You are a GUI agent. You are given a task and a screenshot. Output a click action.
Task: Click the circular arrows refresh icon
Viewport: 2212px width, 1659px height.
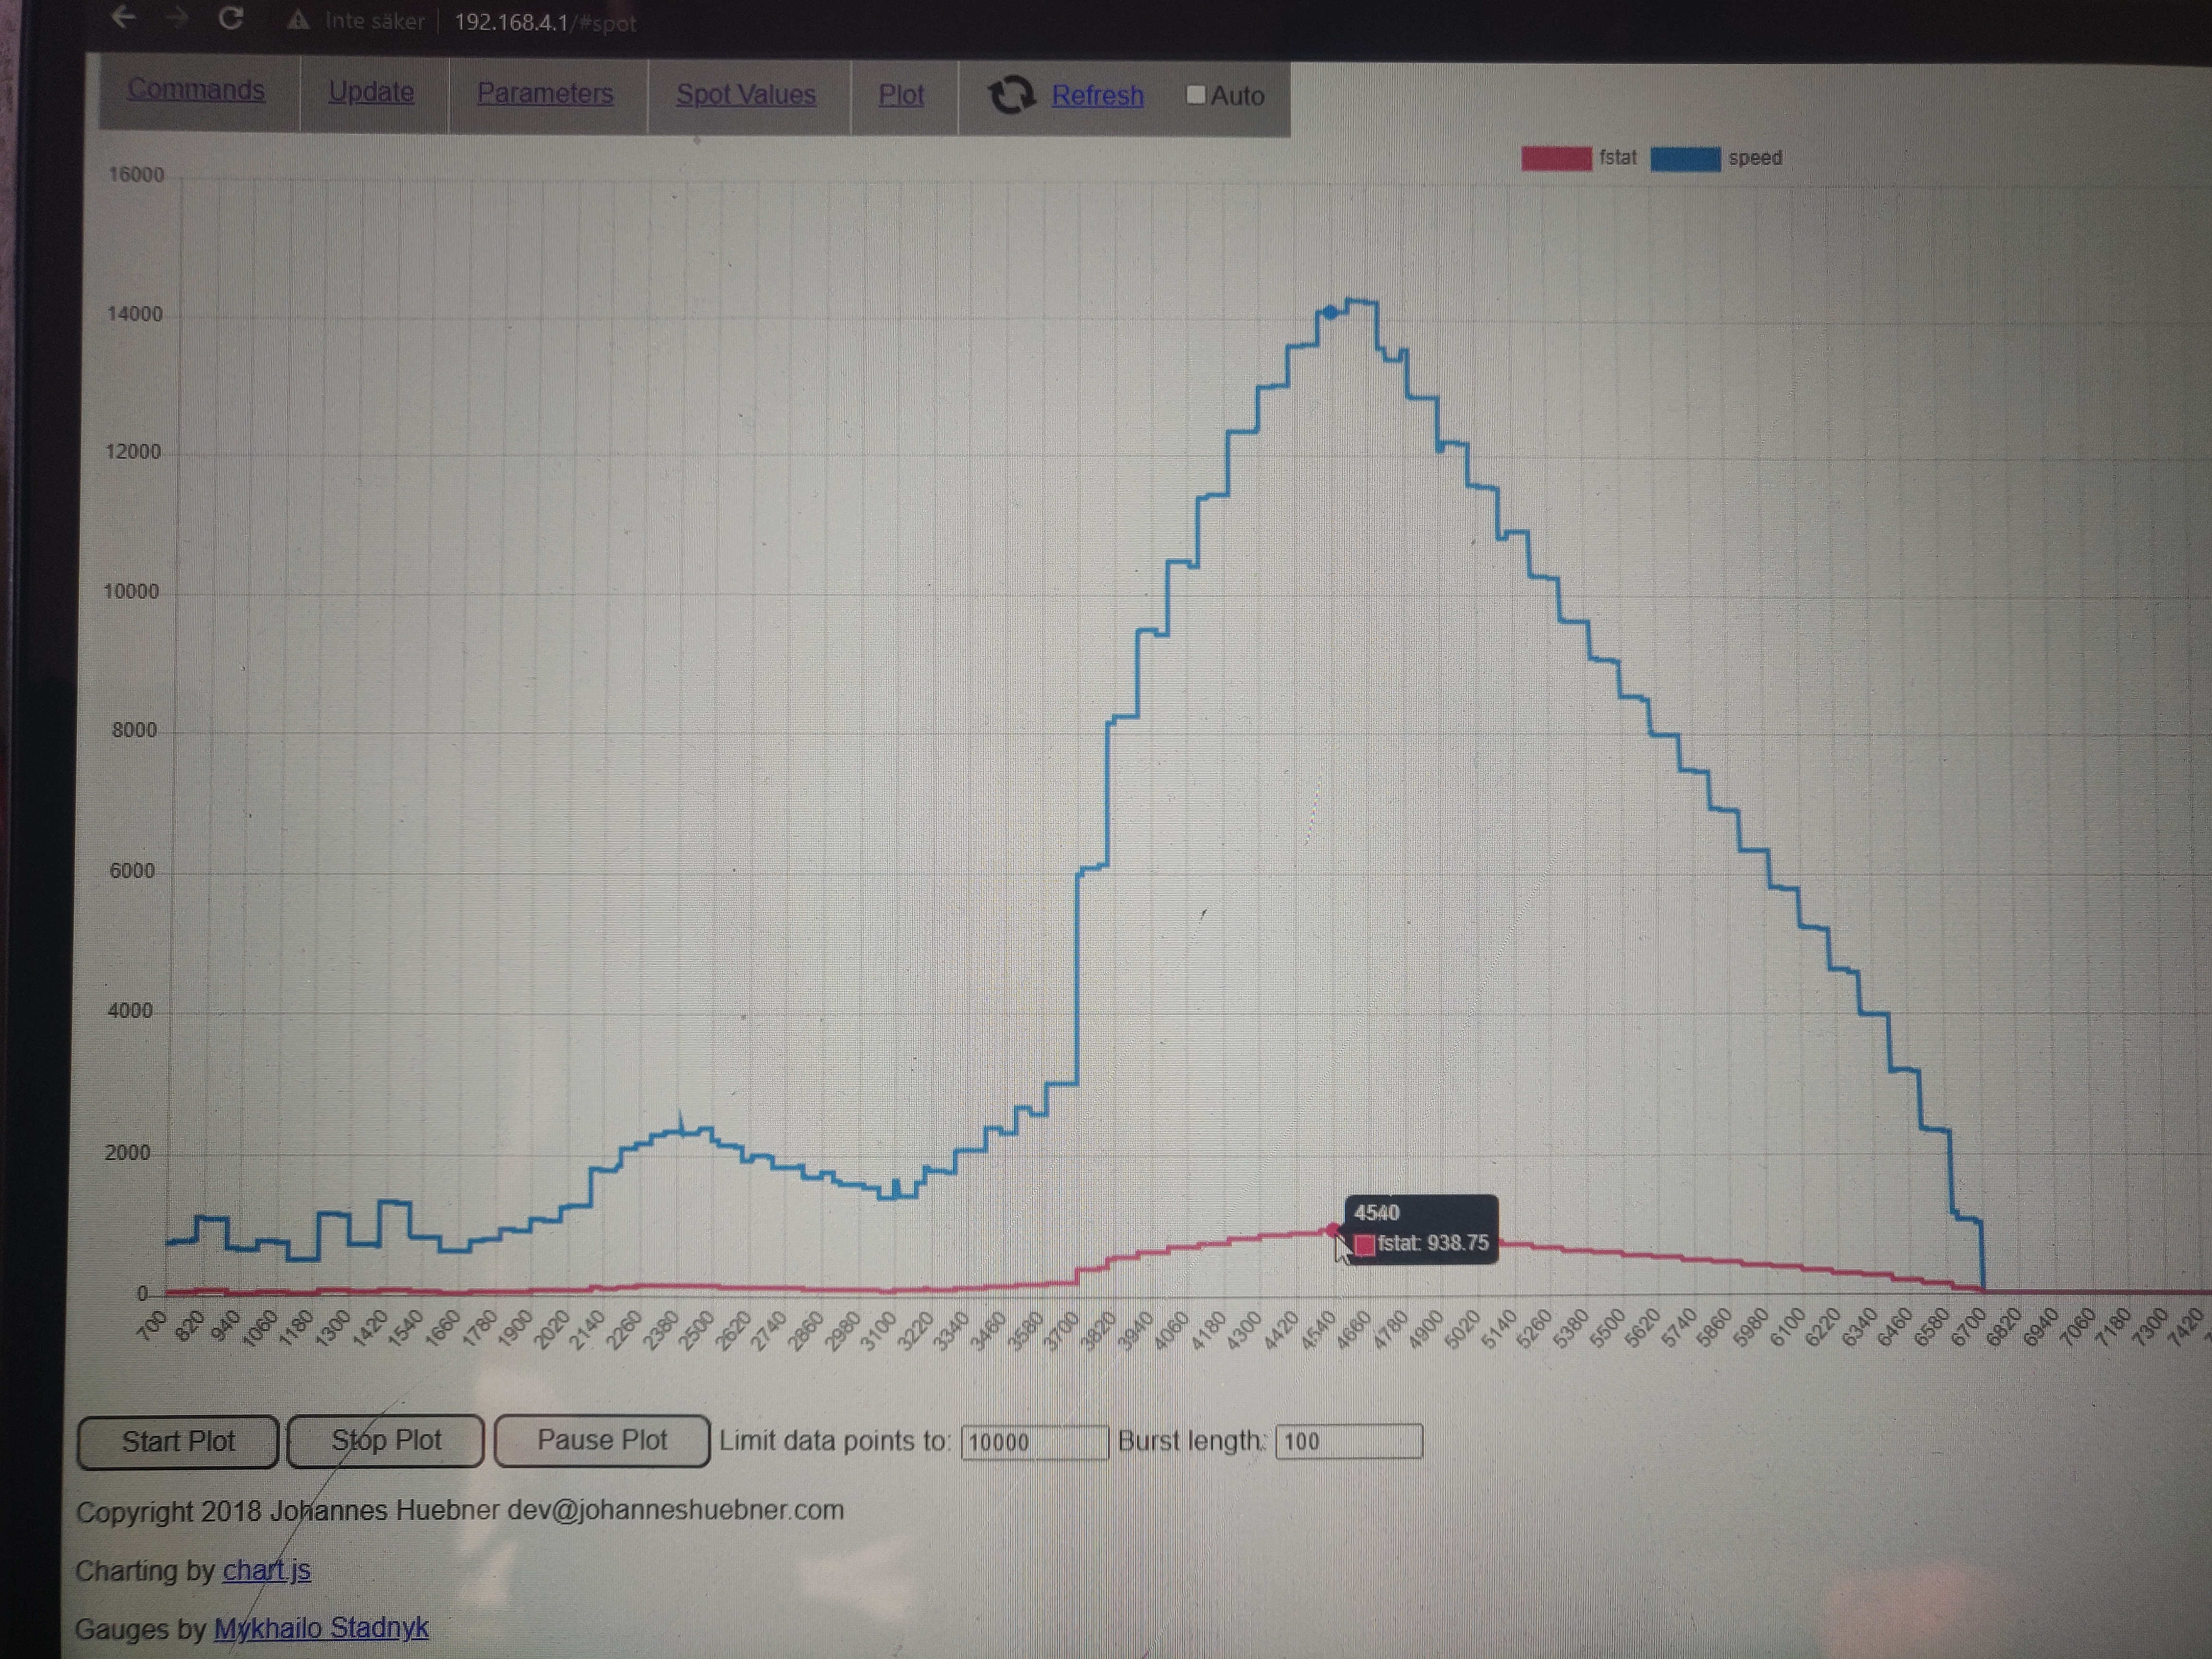point(1011,95)
